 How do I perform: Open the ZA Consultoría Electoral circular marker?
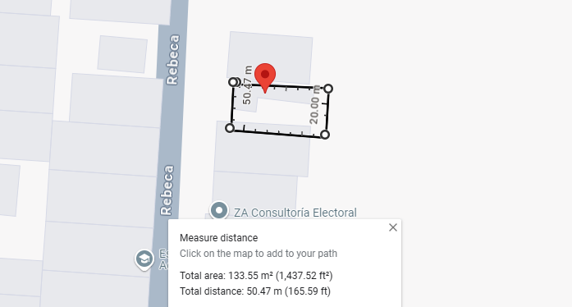(219, 211)
